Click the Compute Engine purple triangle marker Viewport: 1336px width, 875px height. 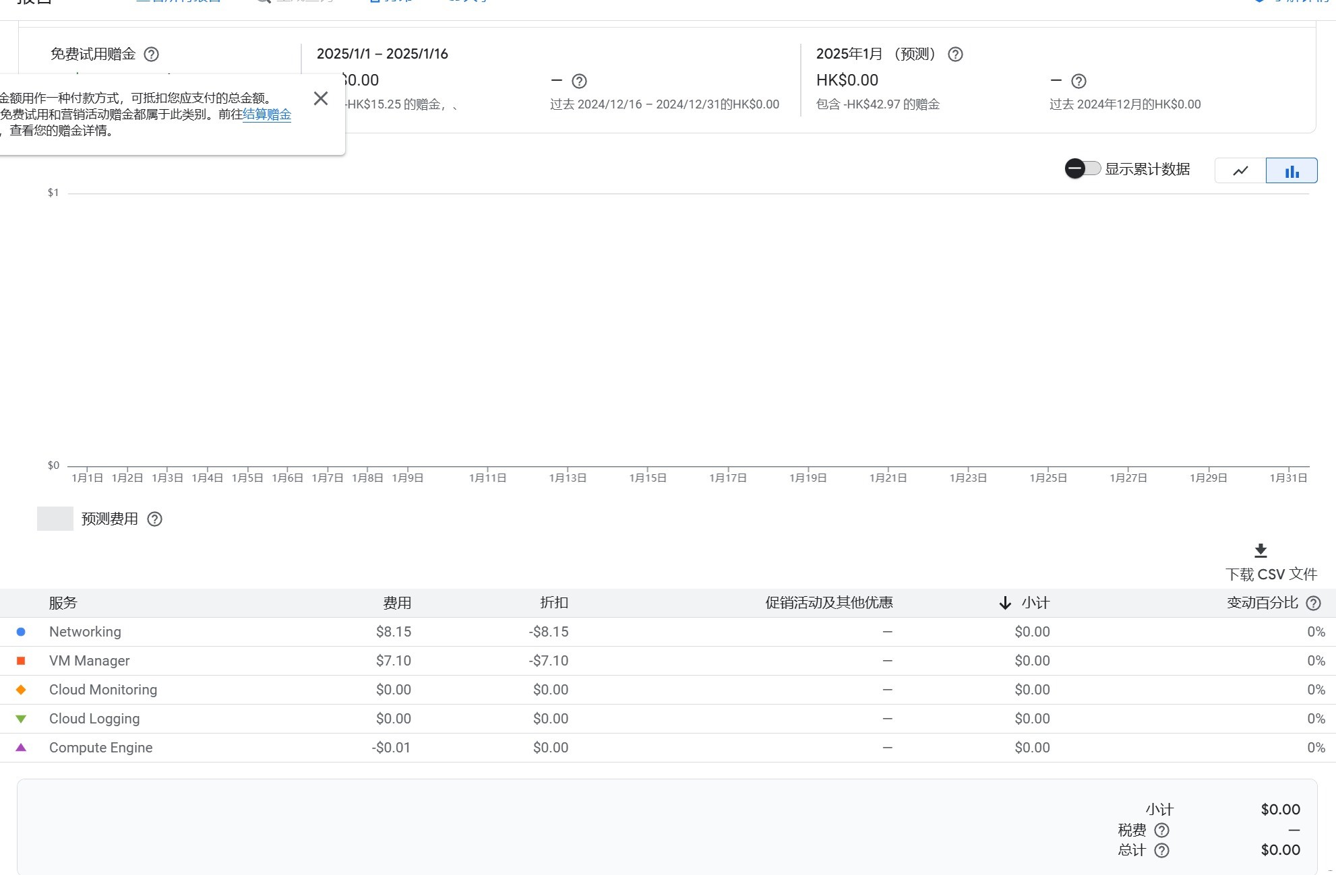21,748
